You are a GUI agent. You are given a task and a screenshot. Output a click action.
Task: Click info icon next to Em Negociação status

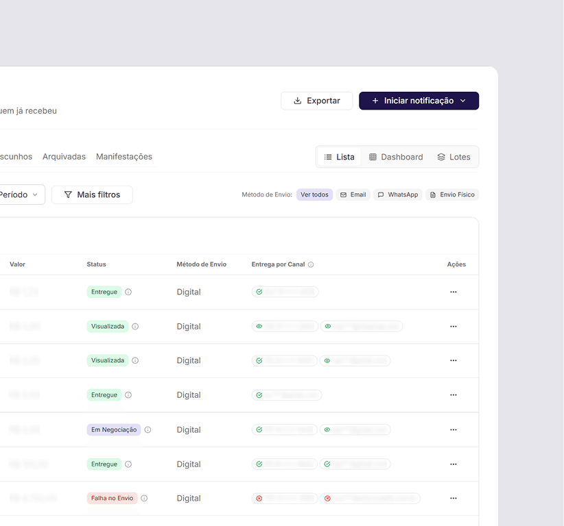[x=148, y=430]
